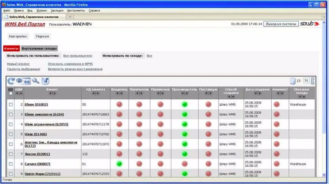Open the Файл menu
Image resolution: width=329 pixels, height=184 pixels.
coord(7,10)
